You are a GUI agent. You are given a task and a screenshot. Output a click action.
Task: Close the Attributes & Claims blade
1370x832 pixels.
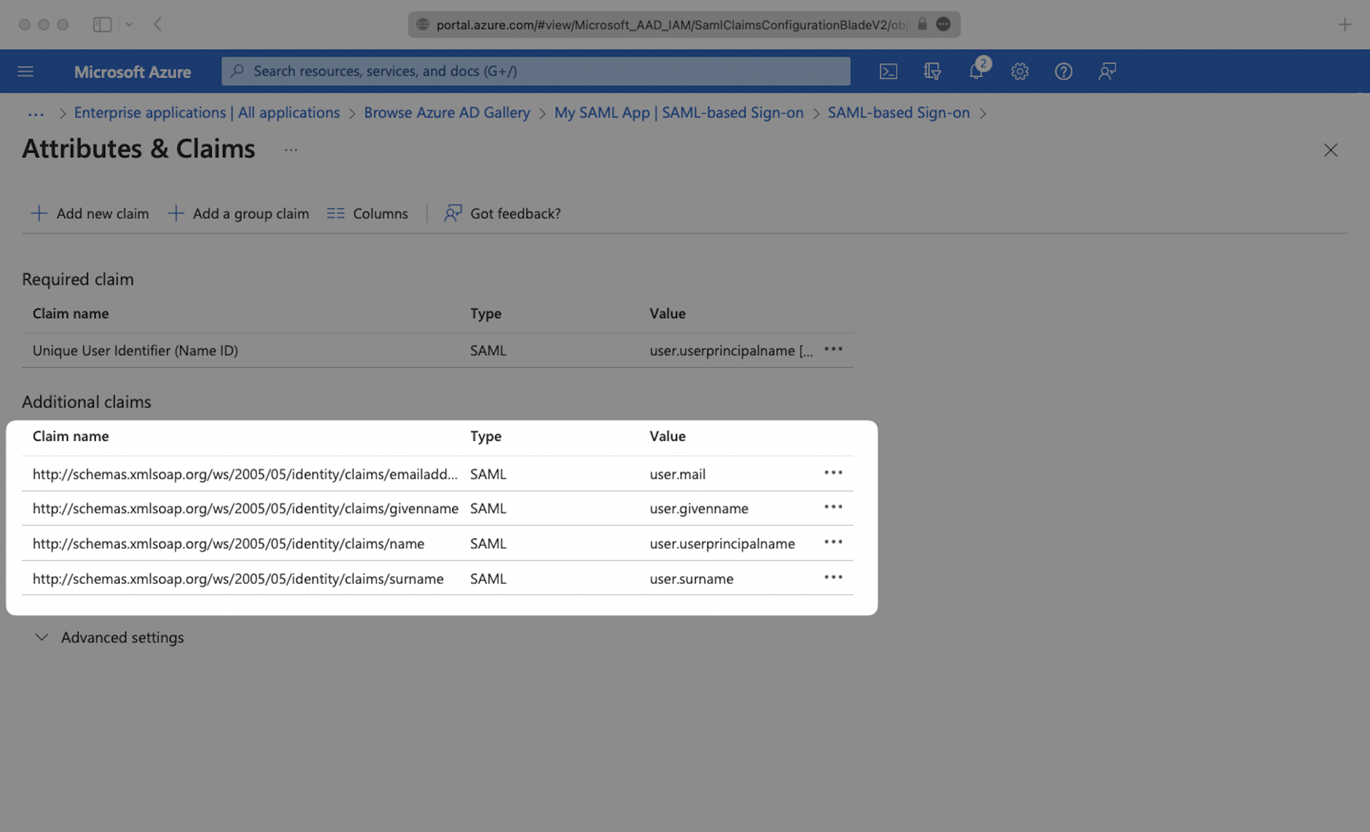pyautogui.click(x=1330, y=150)
